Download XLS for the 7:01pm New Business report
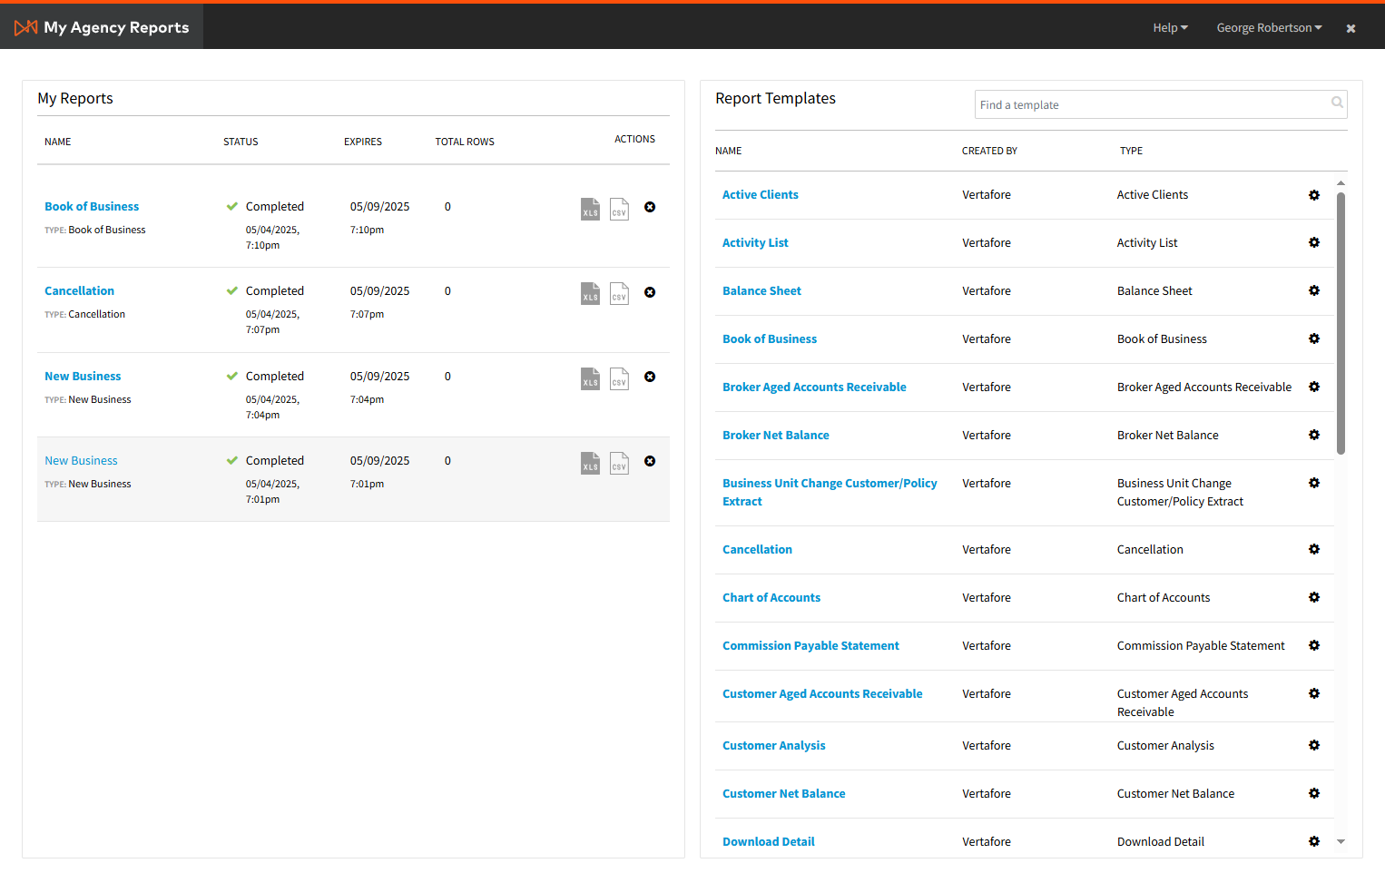1385x873 pixels. pos(590,463)
